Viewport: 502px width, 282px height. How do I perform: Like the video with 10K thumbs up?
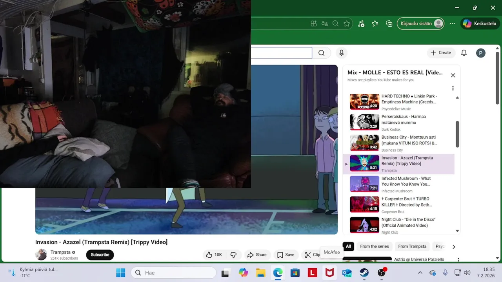[214, 255]
